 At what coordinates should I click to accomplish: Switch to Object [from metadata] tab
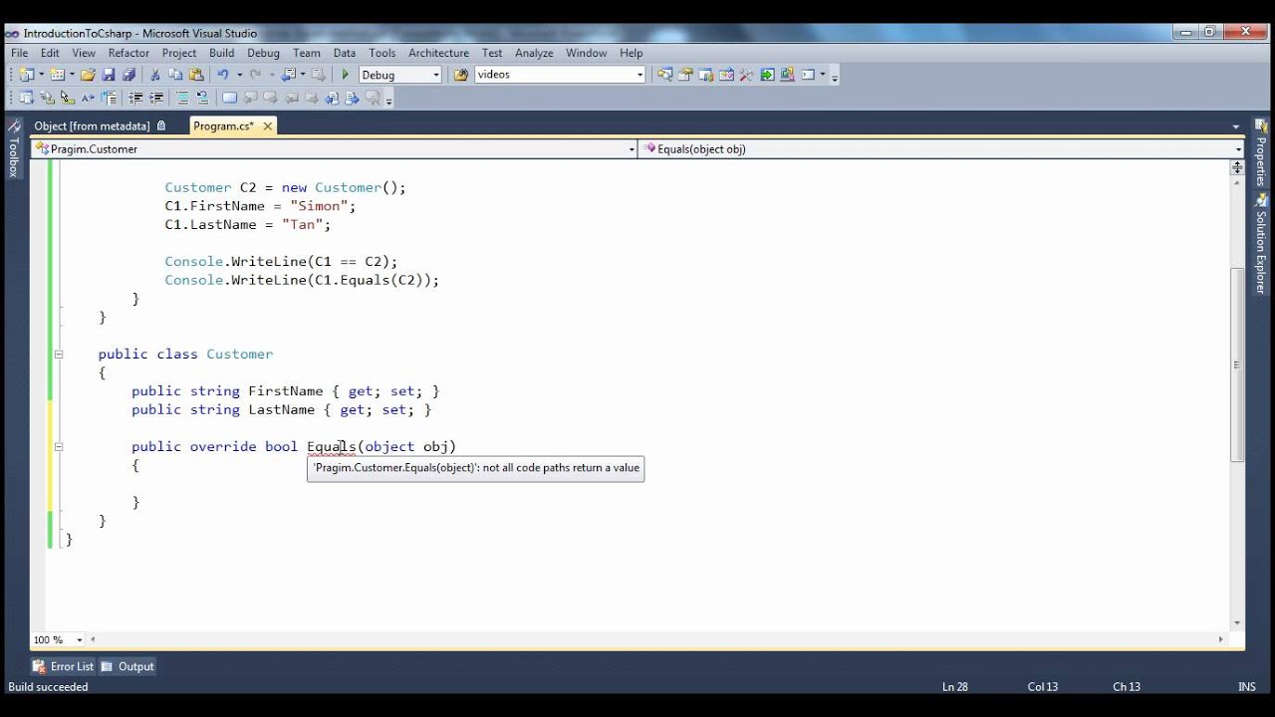(92, 126)
